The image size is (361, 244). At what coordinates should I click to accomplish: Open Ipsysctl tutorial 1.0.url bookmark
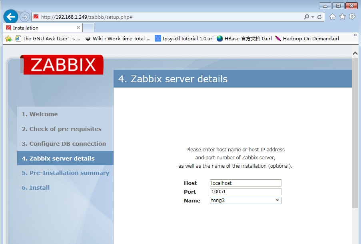pyautogui.click(x=184, y=39)
